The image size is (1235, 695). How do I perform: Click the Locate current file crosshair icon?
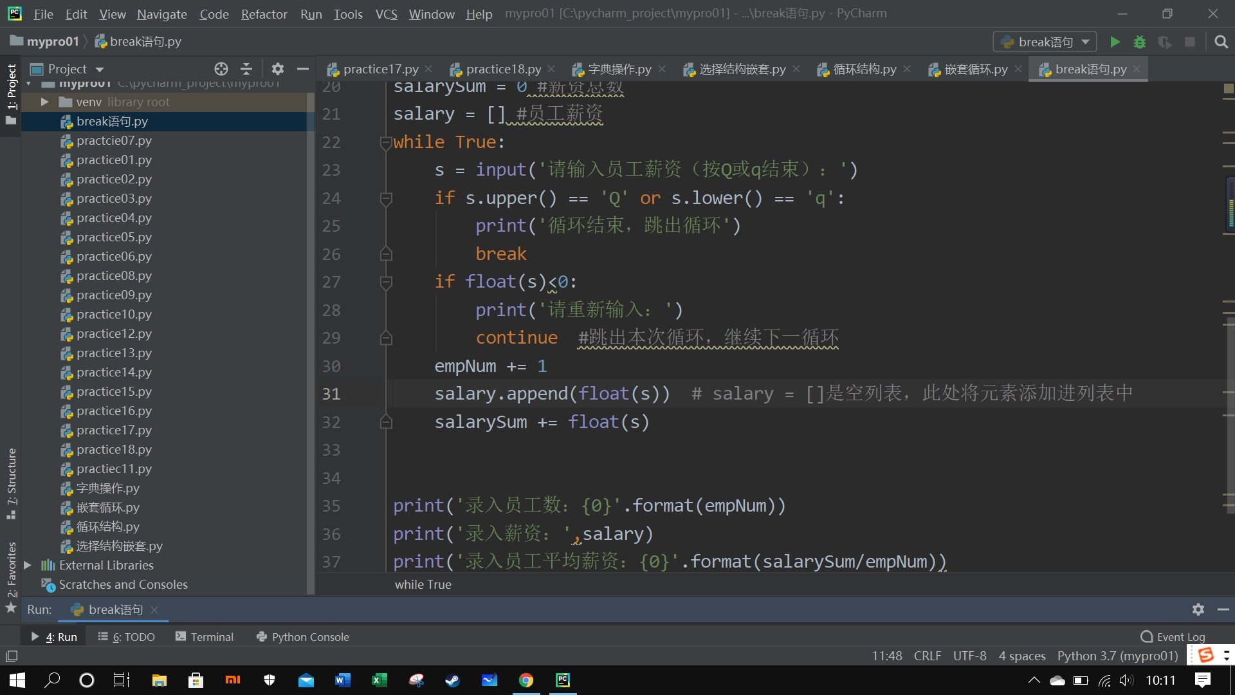(221, 69)
